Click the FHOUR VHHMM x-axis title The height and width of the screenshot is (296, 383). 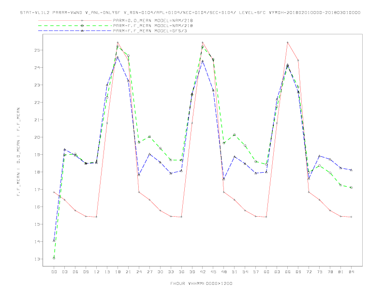tap(201, 283)
